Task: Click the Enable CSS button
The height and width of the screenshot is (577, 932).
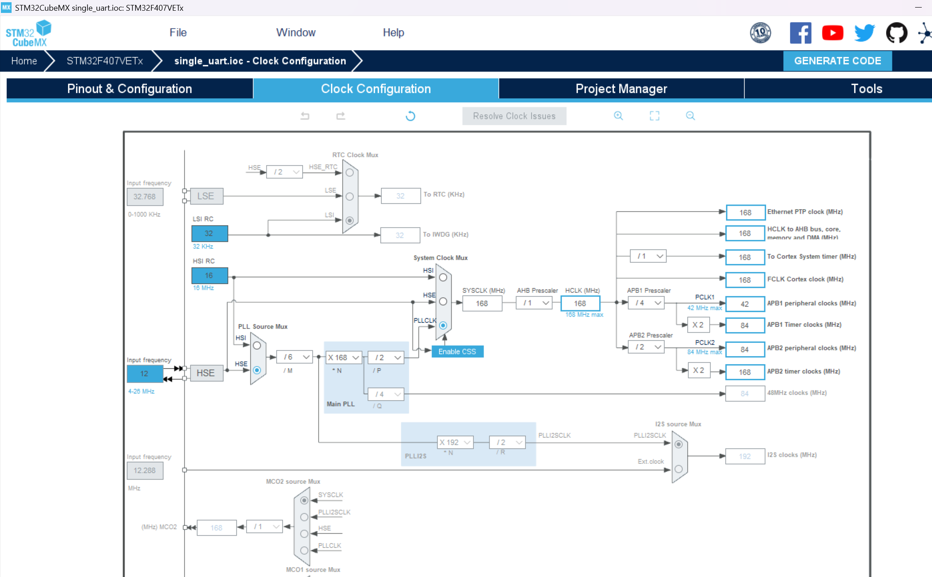Action: tap(457, 352)
